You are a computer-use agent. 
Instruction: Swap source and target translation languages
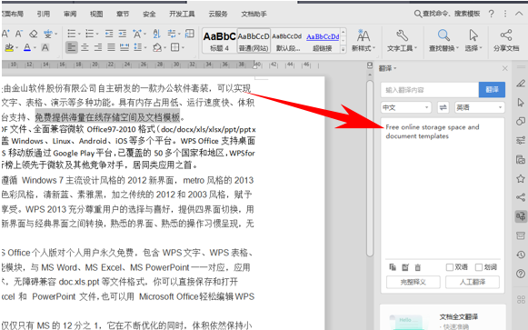point(443,107)
